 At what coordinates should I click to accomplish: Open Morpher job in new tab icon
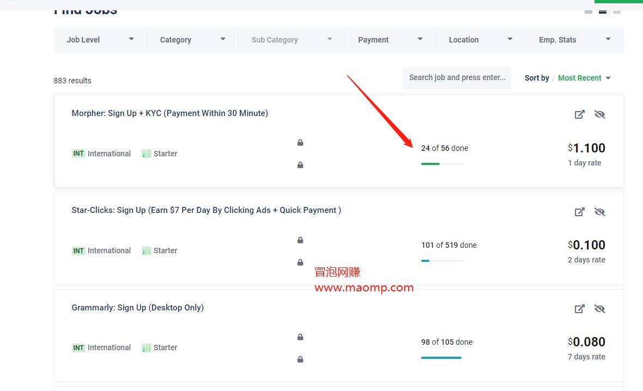pyautogui.click(x=579, y=114)
